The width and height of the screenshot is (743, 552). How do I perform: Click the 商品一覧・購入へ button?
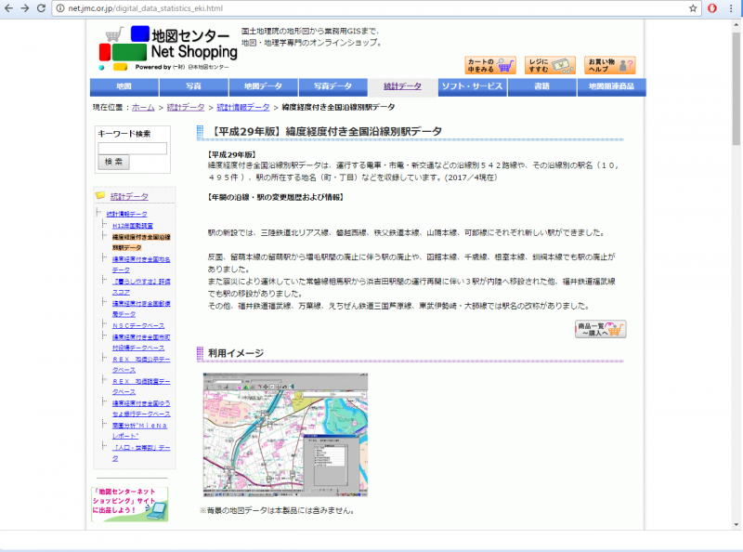(601, 329)
